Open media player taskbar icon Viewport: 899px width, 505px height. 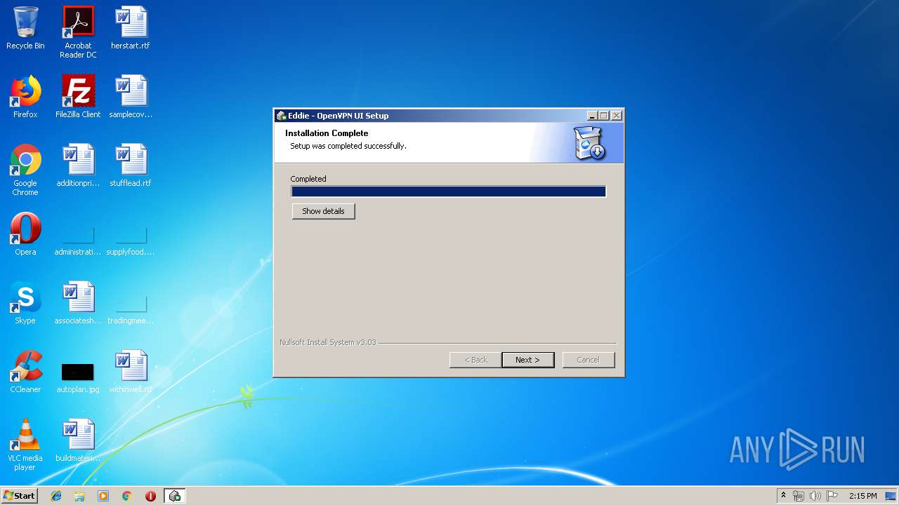pyautogui.click(x=103, y=496)
